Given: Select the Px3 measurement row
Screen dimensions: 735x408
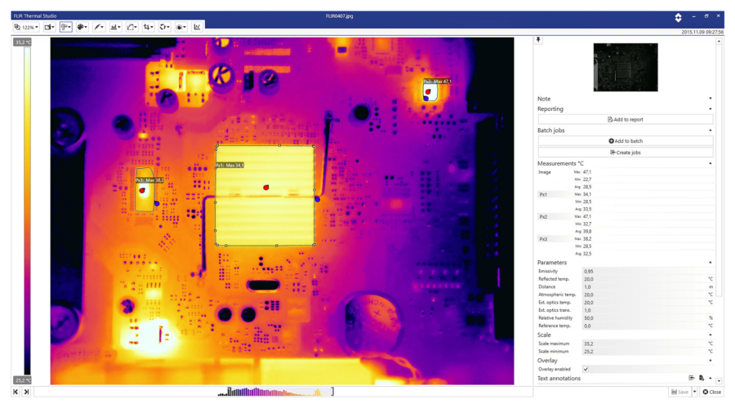Looking at the screenshot, I should point(554,239).
